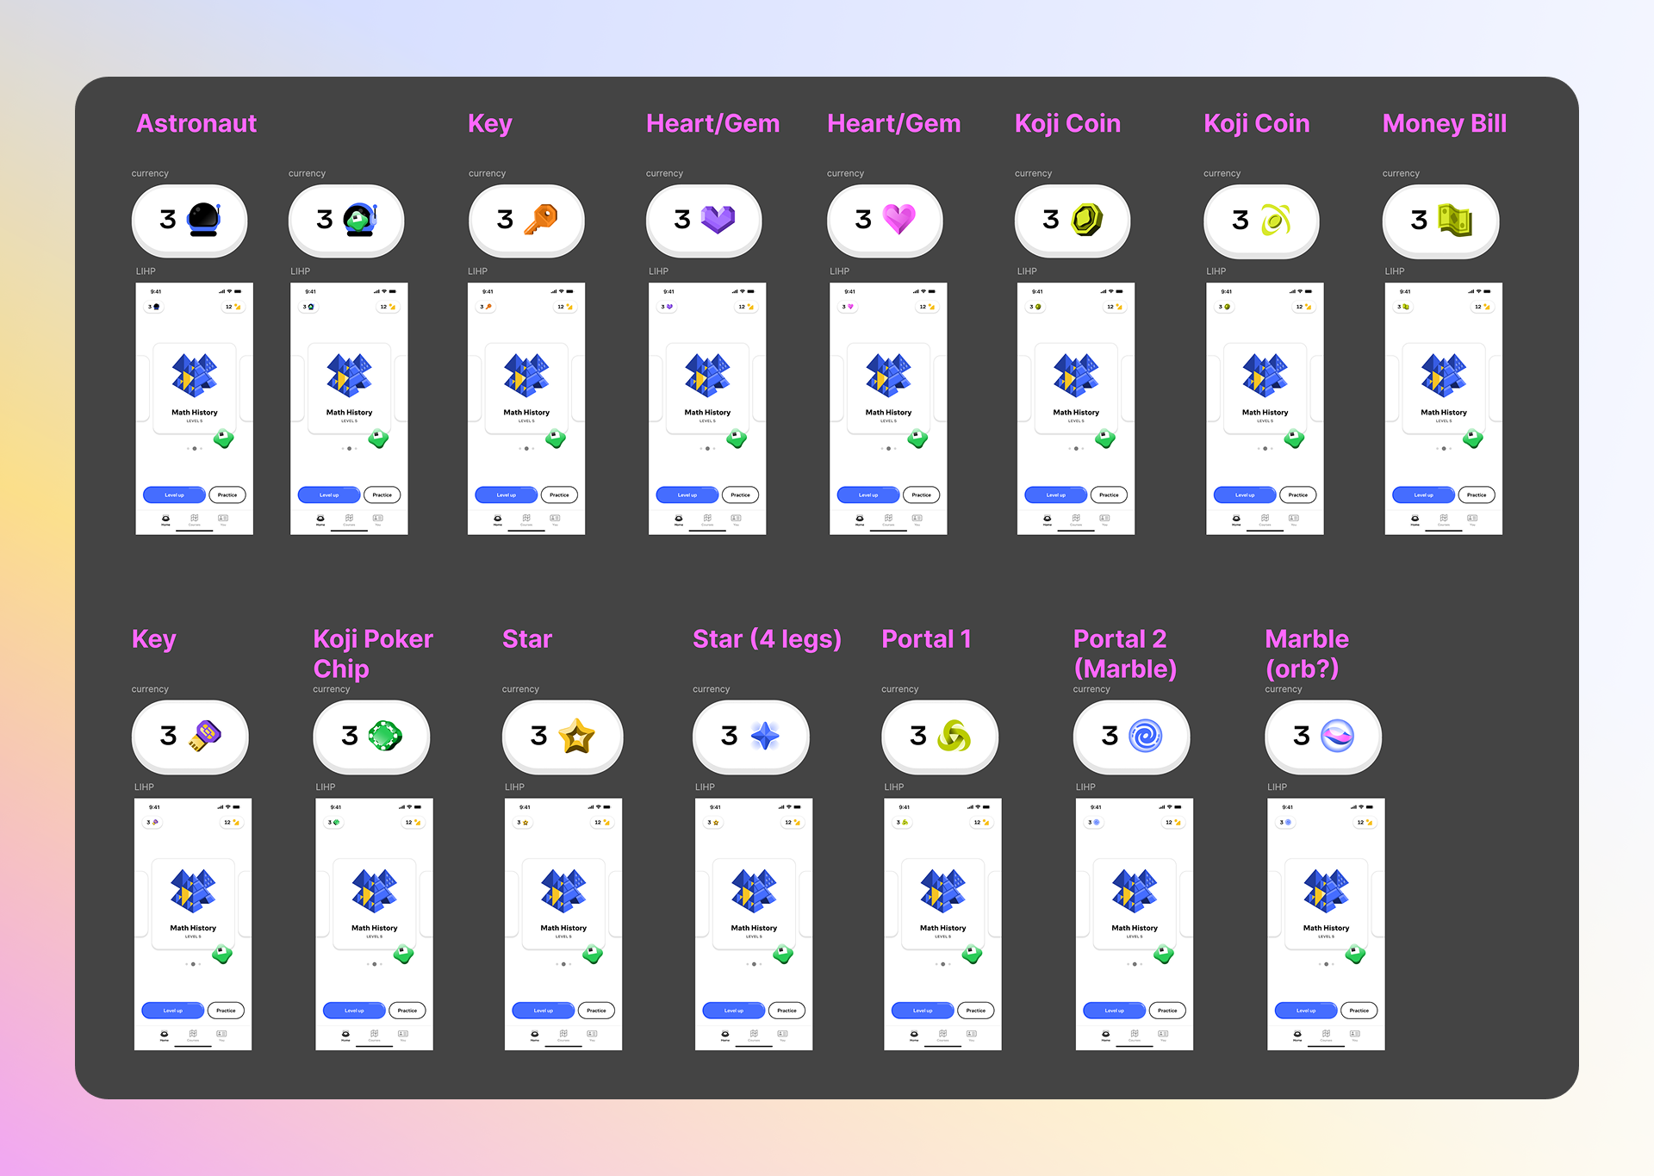Choose the yellow hexagonal Koji coin icon

[1087, 219]
